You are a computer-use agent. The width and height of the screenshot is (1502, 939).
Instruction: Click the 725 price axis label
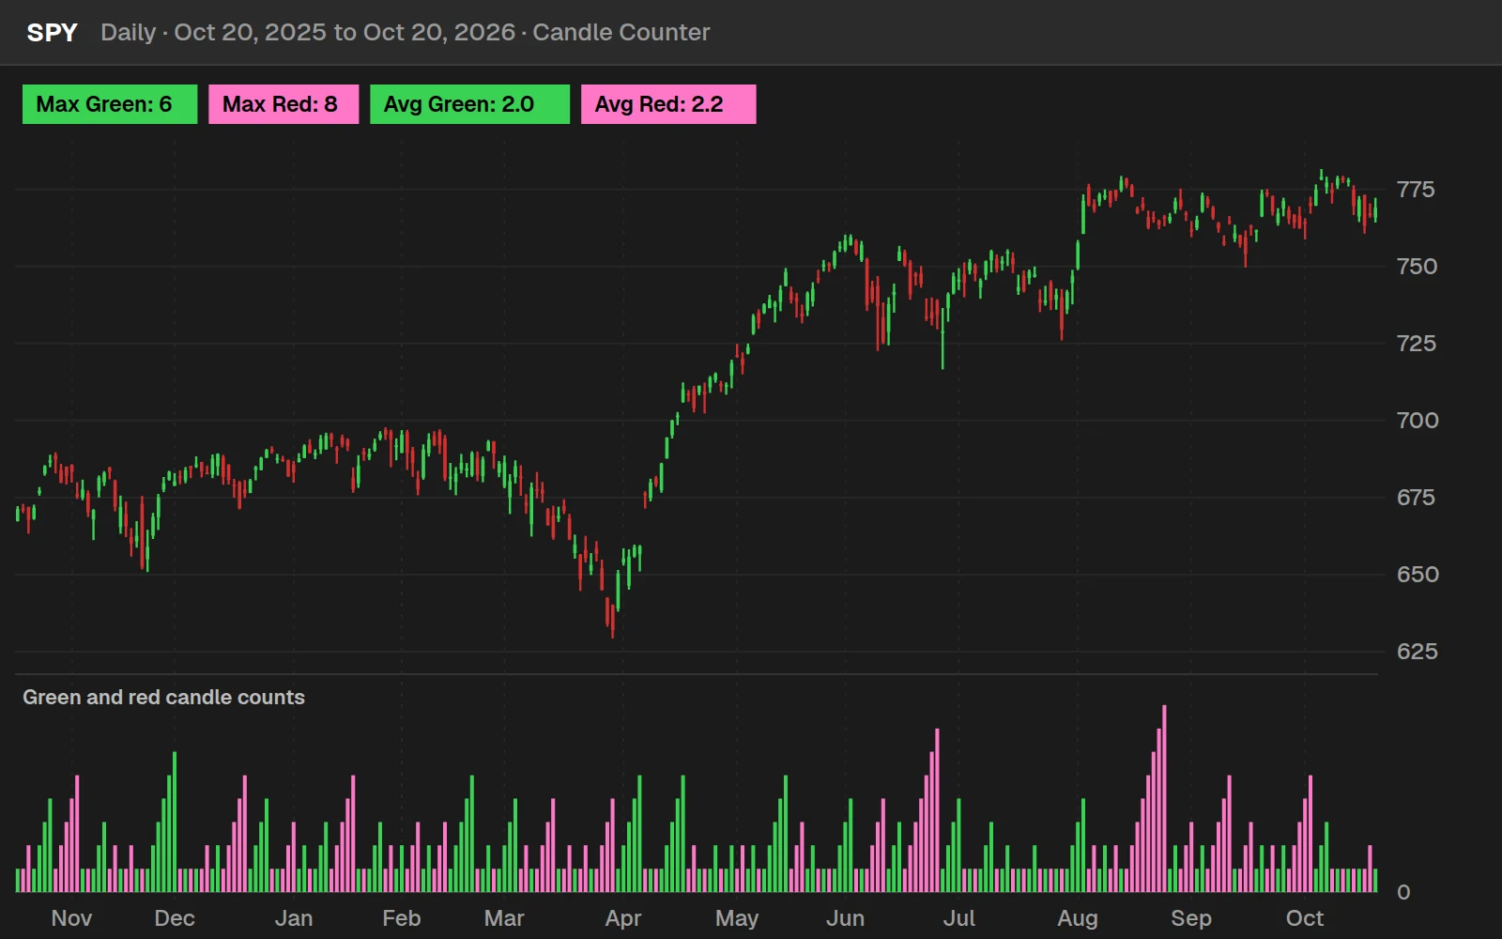point(1416,344)
